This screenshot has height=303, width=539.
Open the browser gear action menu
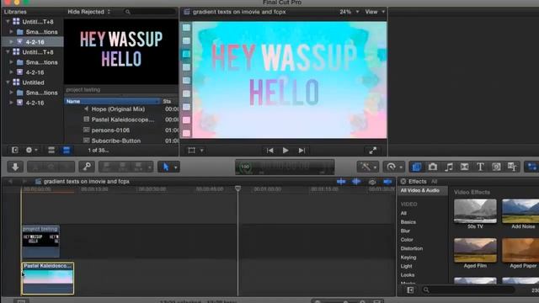(31, 150)
